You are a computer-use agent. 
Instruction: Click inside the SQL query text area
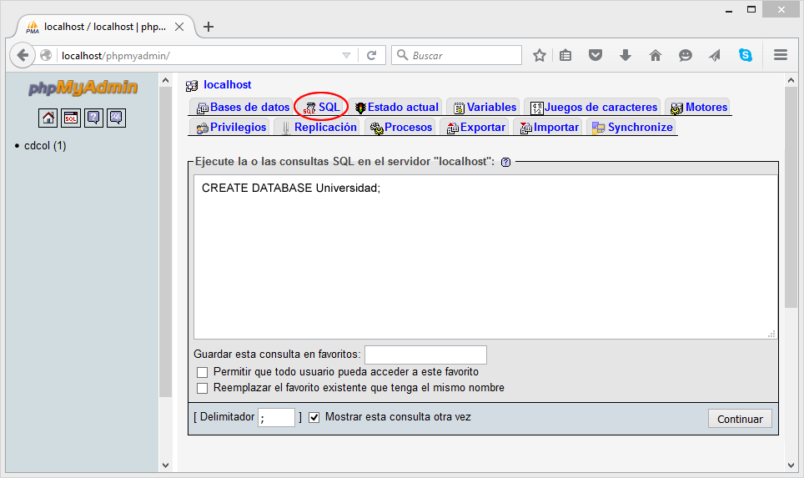485,256
